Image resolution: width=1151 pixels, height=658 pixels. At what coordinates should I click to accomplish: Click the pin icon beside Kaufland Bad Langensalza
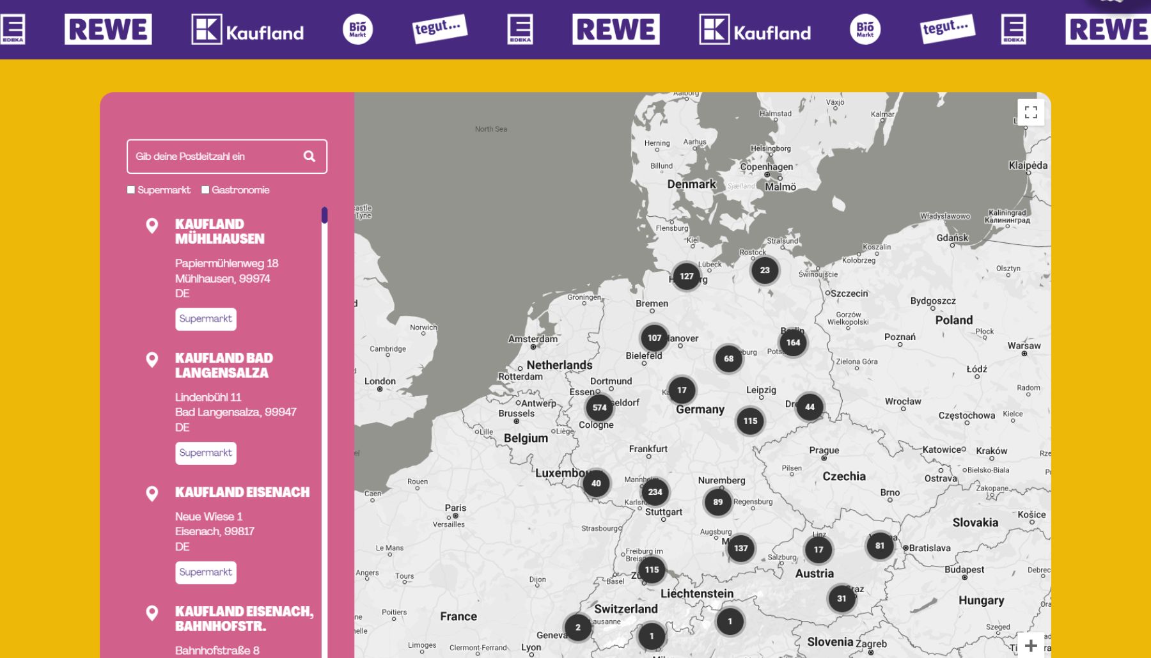[x=152, y=360]
